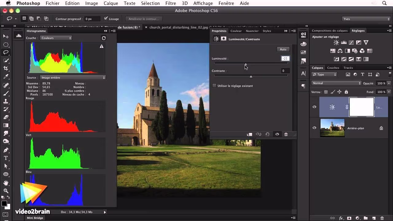Hide the Arrière-plan layer
The image size is (393, 221).
click(x=314, y=128)
